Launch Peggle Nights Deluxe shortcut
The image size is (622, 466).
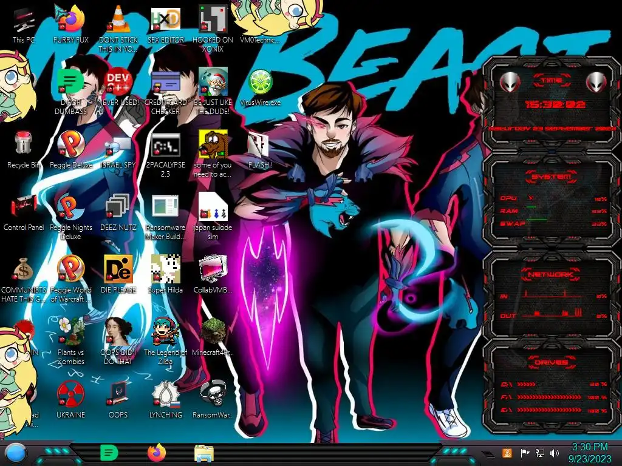[70, 215]
